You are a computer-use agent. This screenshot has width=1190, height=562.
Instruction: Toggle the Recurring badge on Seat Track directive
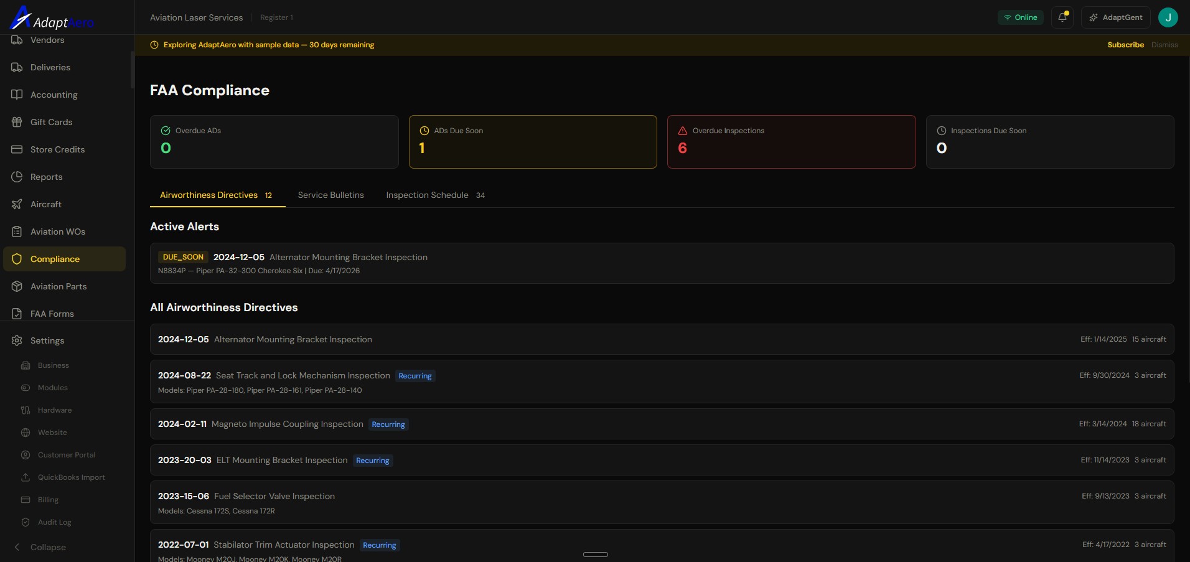tap(415, 376)
